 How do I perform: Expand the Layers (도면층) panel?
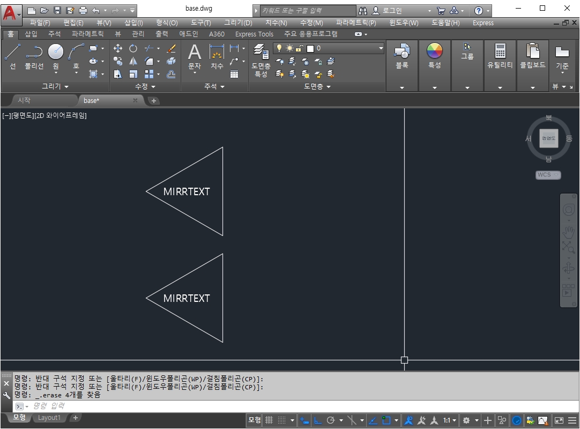pos(317,86)
